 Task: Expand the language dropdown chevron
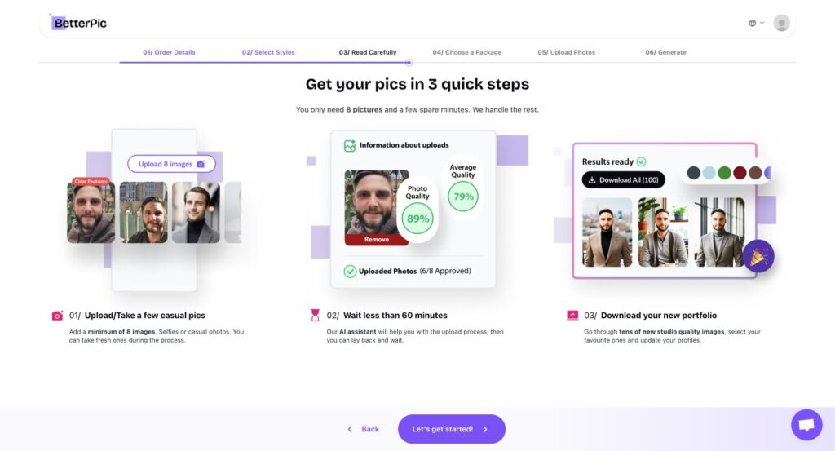click(x=762, y=23)
